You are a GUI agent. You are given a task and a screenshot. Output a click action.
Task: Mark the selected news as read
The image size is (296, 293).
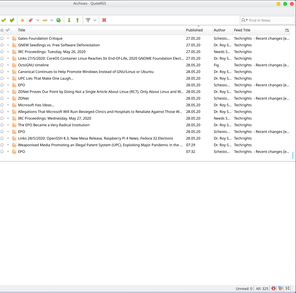pos(4,20)
